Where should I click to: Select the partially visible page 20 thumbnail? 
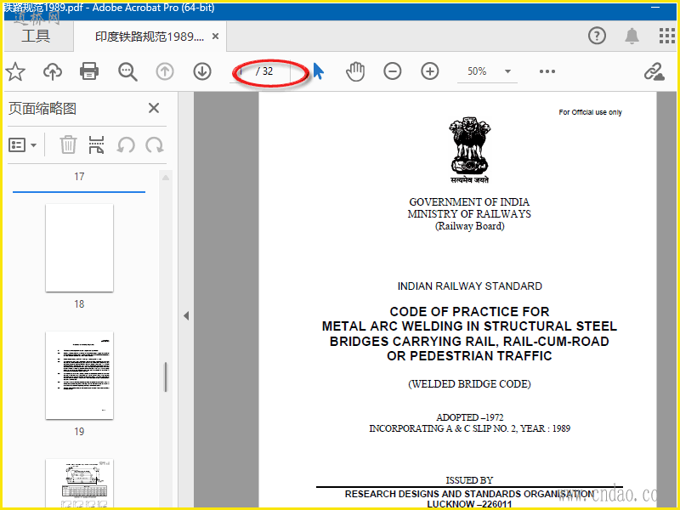pos(79,483)
